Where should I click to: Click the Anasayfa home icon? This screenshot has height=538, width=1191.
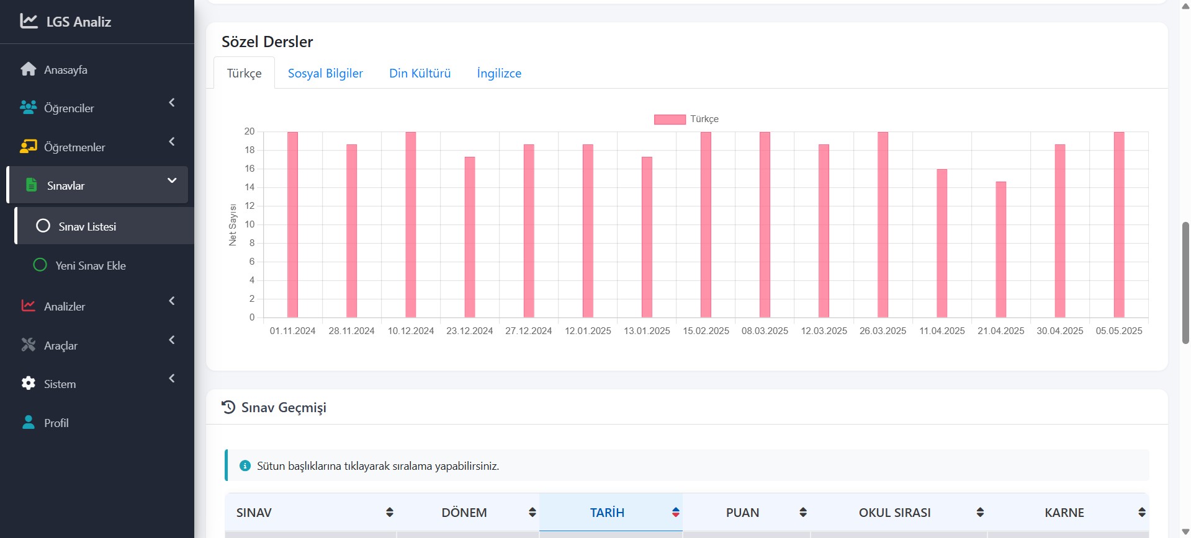29,69
